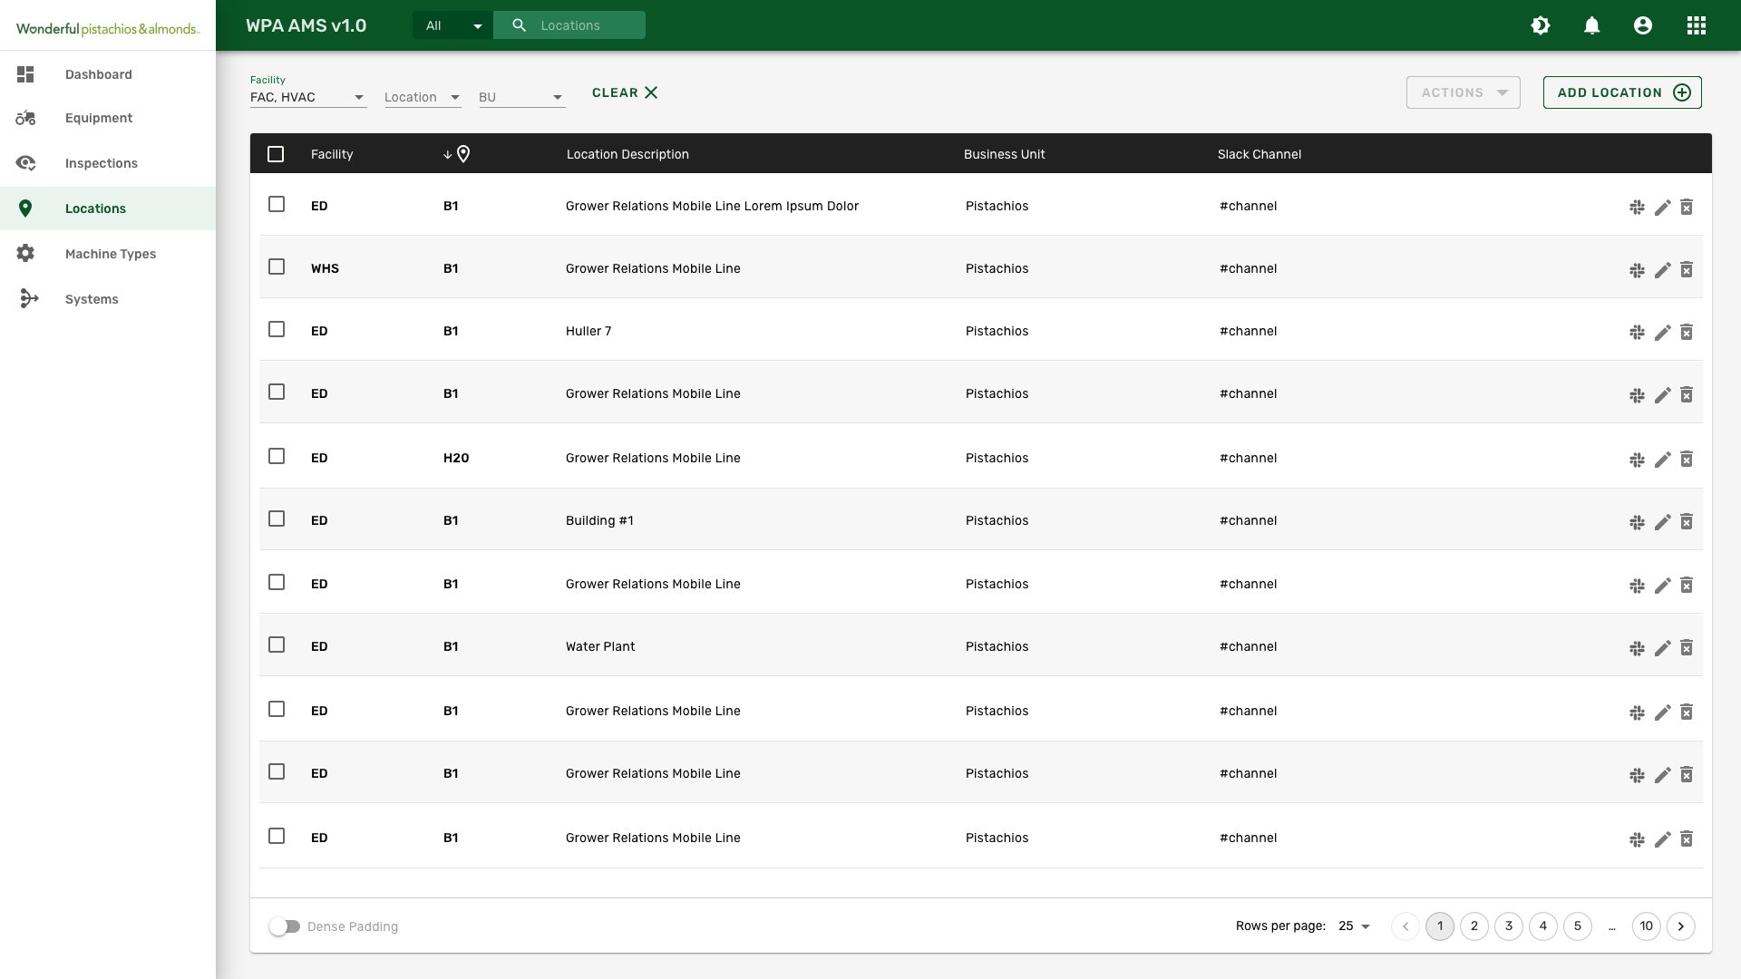Click the theme brightness icon in header
Image resolution: width=1741 pixels, height=979 pixels.
tap(1541, 25)
